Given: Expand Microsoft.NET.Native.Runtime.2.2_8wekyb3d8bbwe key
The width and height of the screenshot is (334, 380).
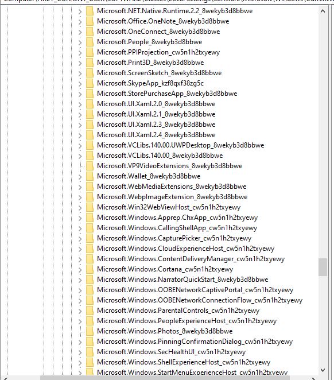Looking at the screenshot, I should pyautogui.click(x=80, y=11).
